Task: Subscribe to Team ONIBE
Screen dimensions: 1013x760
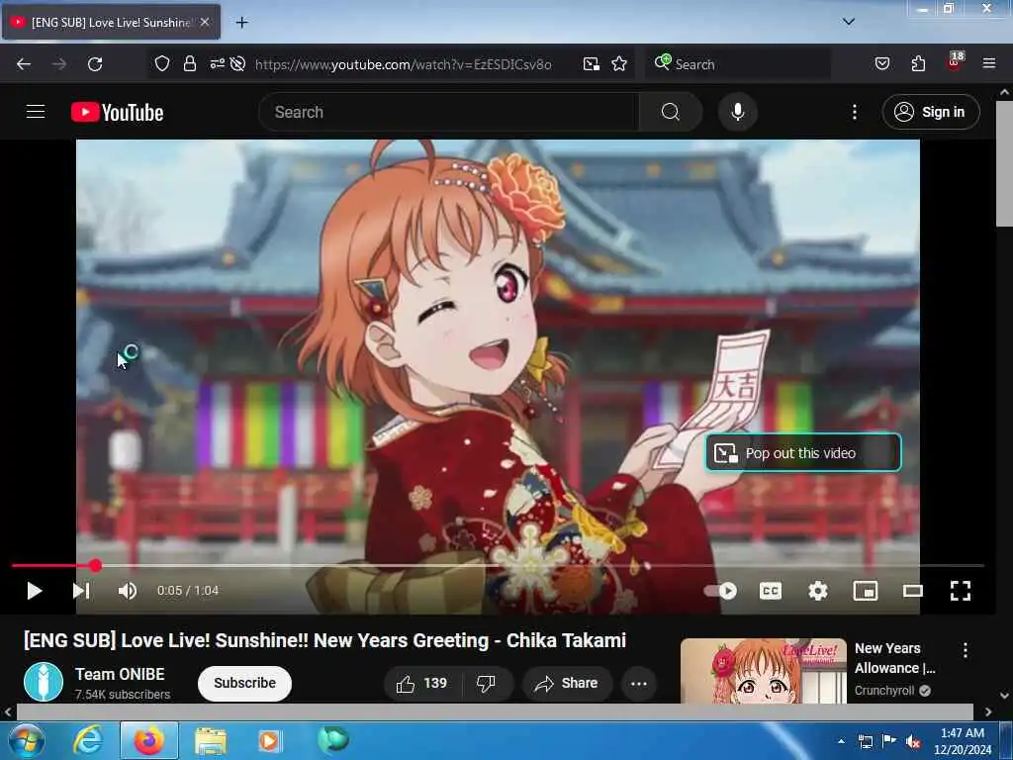Action: (x=244, y=683)
